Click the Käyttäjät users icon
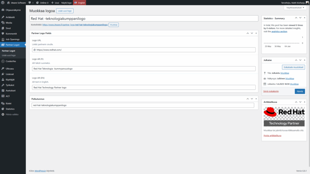 point(3,80)
